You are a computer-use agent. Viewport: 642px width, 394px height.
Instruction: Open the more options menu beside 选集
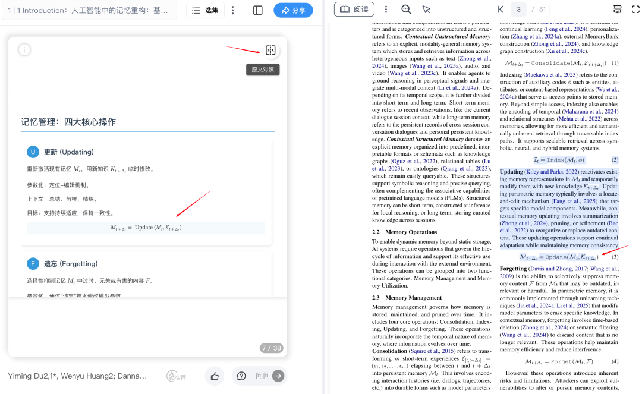coord(233,10)
